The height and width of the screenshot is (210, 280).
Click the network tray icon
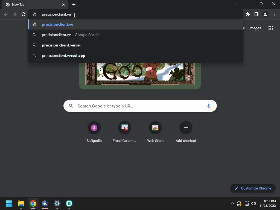247,203
